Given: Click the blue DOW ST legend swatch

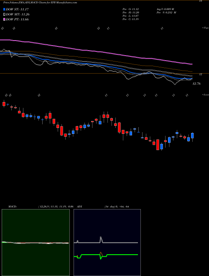Looking at the screenshot, I should tap(5, 9).
